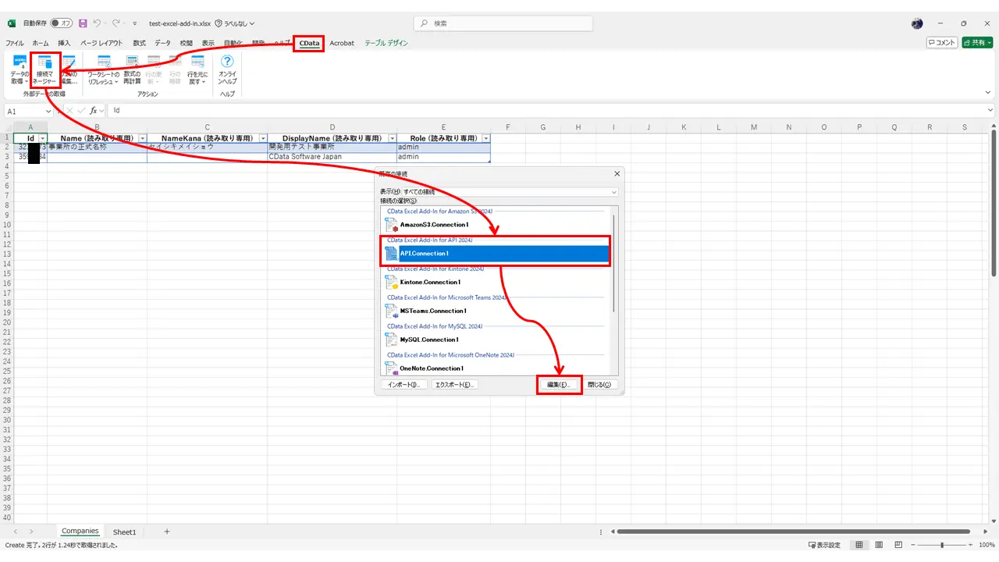Select the API.Connection1 list entry
The height and width of the screenshot is (562, 999).
tap(497, 254)
